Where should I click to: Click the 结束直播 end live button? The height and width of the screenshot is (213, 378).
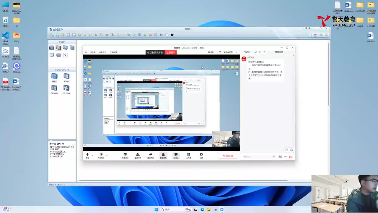click(x=228, y=156)
